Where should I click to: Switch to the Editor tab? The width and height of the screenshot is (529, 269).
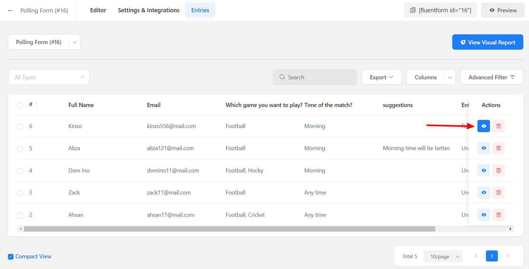point(98,10)
